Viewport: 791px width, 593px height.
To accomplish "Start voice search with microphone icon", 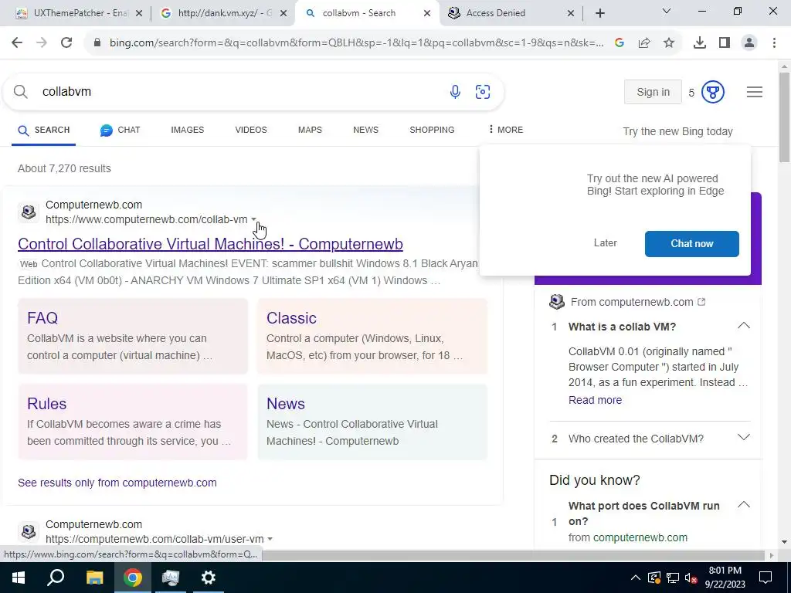I will pos(455,92).
